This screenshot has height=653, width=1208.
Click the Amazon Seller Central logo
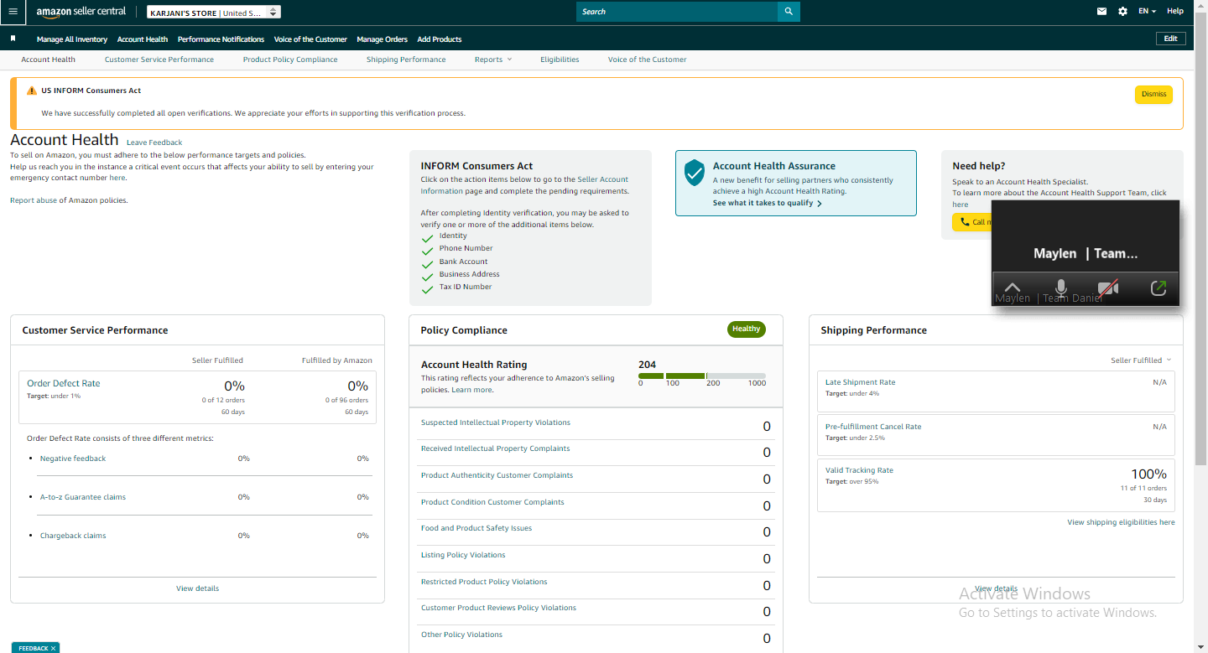81,12
